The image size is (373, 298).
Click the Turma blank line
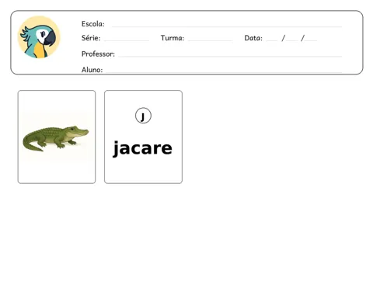pos(210,40)
